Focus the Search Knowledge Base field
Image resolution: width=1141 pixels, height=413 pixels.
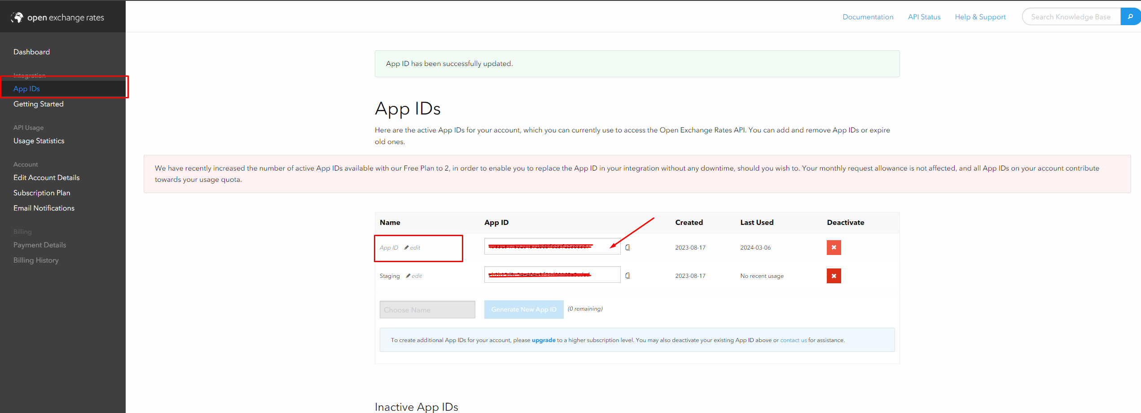1071,17
